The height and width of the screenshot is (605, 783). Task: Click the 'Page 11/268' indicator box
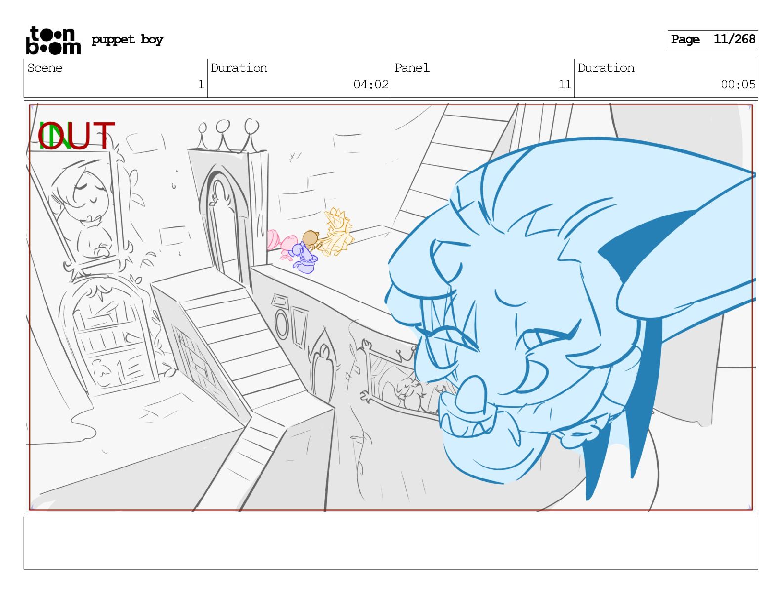click(x=712, y=40)
